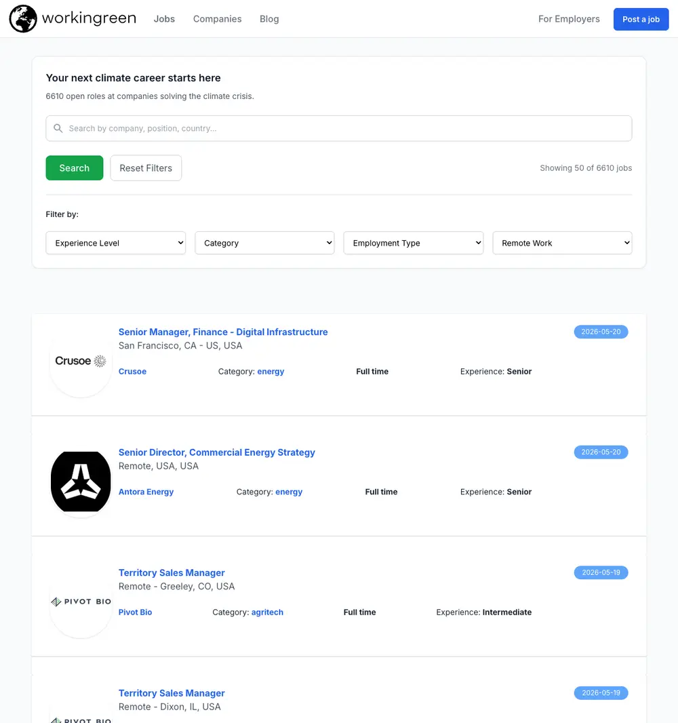Click energy category link in Antora Energy listing

[x=289, y=492]
